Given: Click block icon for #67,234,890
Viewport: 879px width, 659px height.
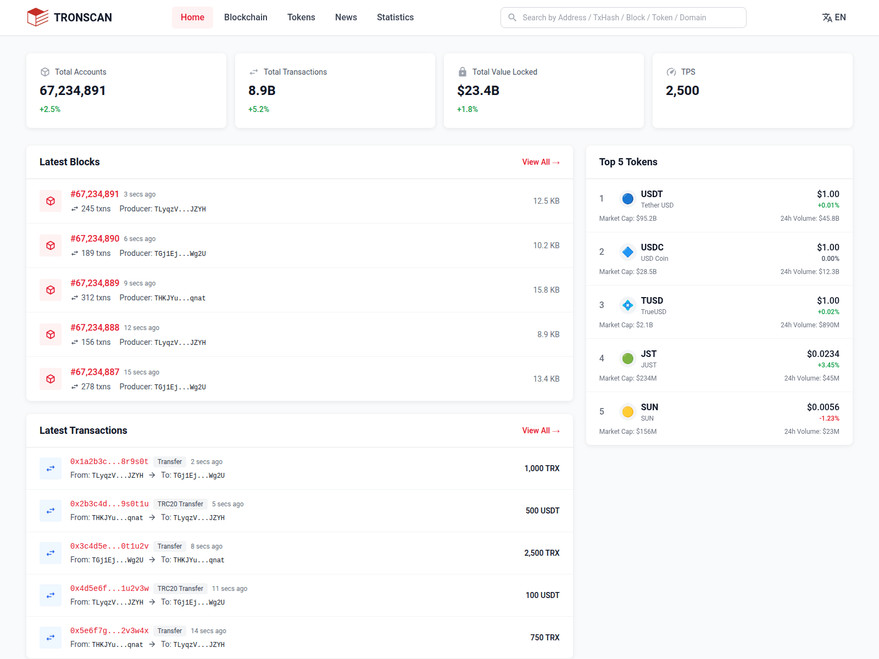Looking at the screenshot, I should 51,245.
